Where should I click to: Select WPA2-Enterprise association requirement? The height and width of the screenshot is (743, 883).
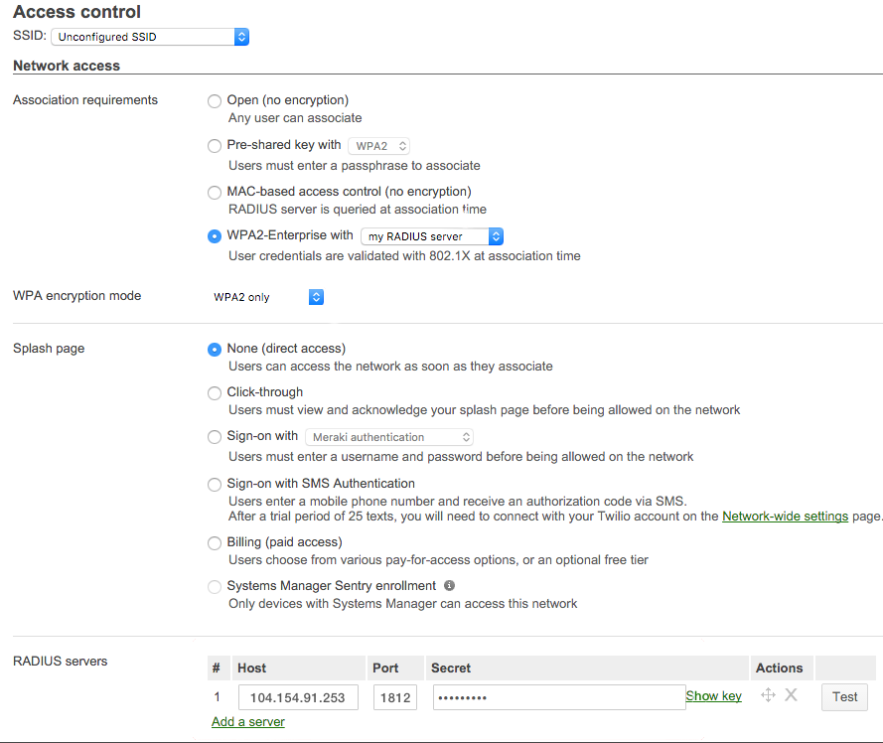point(214,236)
